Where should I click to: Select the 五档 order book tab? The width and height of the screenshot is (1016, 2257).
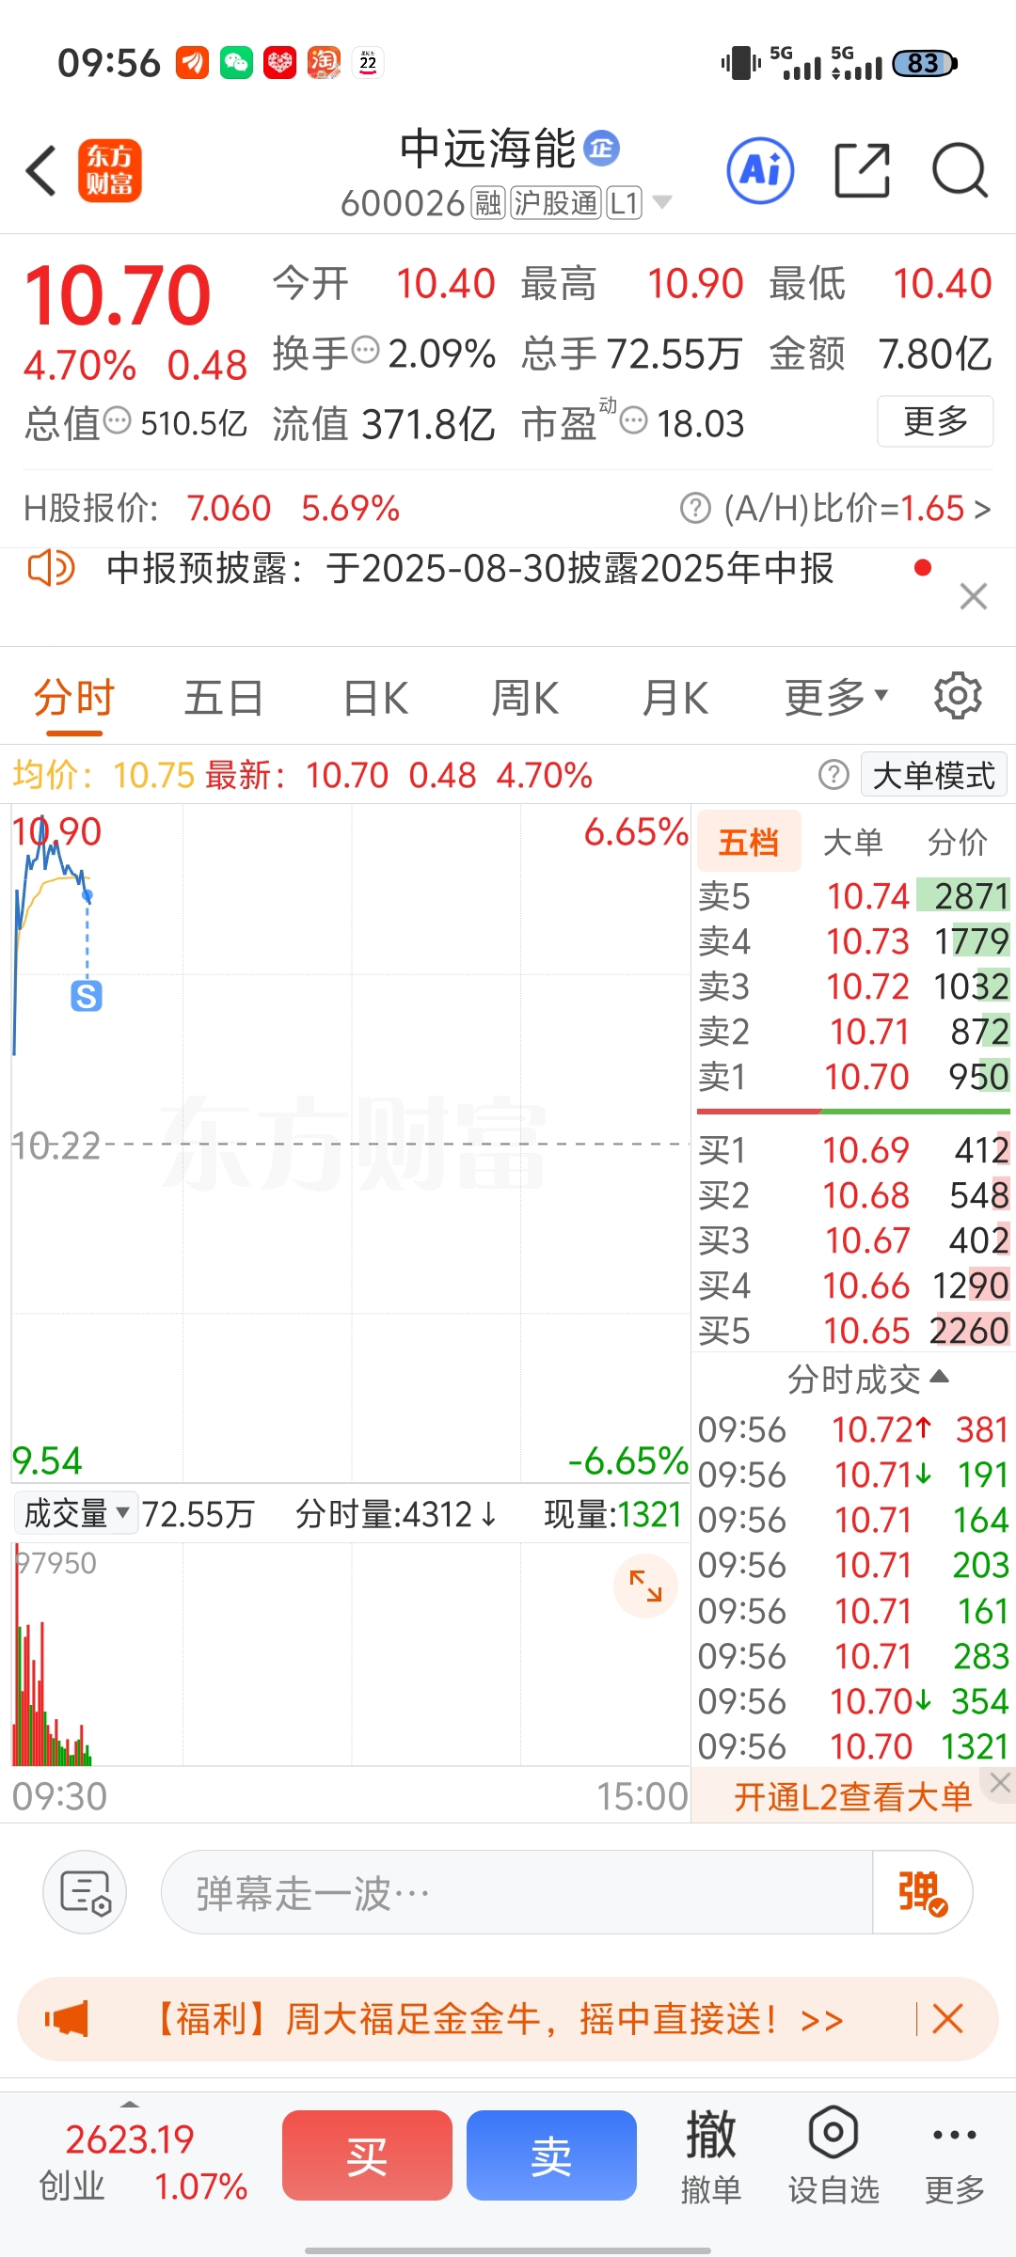tap(749, 841)
